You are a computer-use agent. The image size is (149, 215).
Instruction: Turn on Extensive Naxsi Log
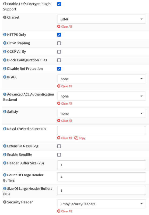[59, 146]
